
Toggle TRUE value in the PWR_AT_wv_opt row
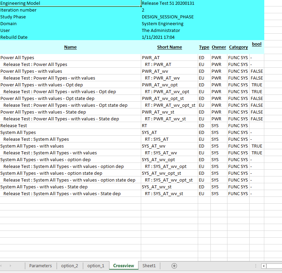click(257, 85)
